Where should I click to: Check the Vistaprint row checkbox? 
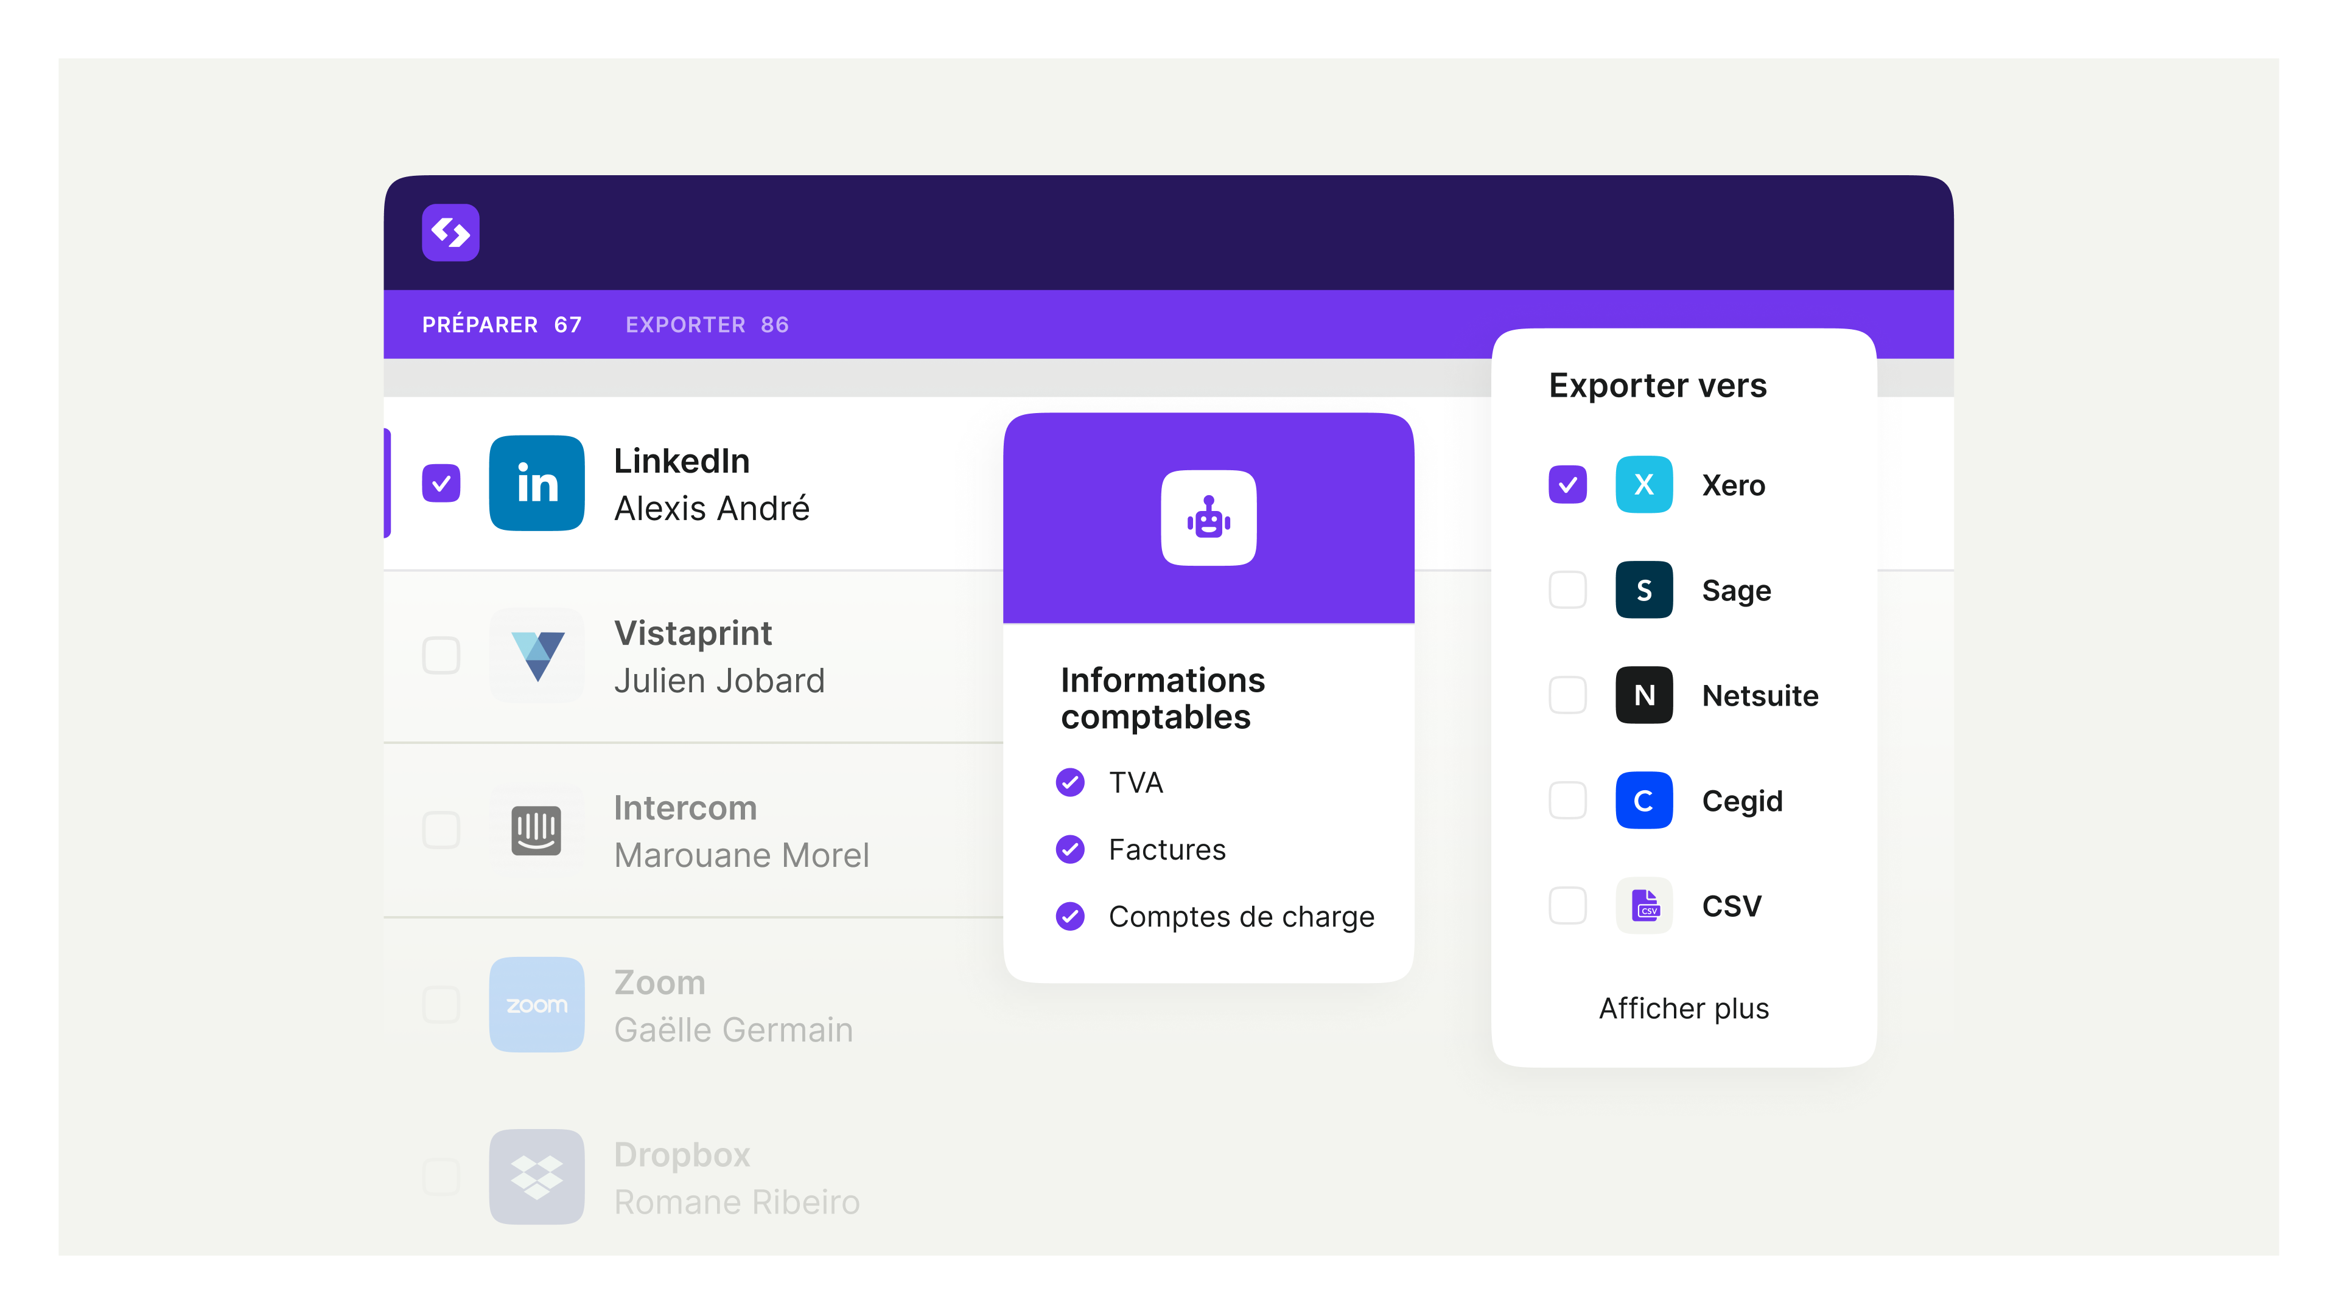coord(441,656)
